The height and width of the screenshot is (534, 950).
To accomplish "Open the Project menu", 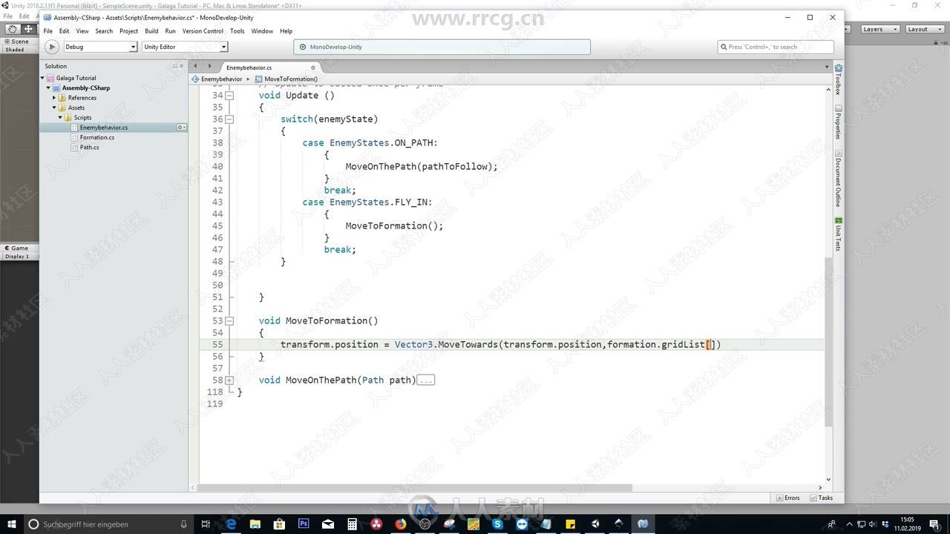I will coord(128,31).
